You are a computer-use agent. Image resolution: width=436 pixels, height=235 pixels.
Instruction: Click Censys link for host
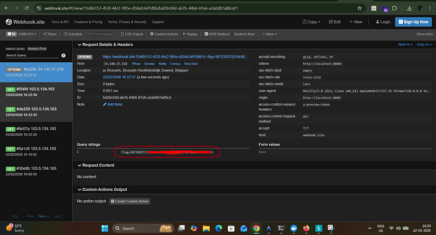coord(175,64)
